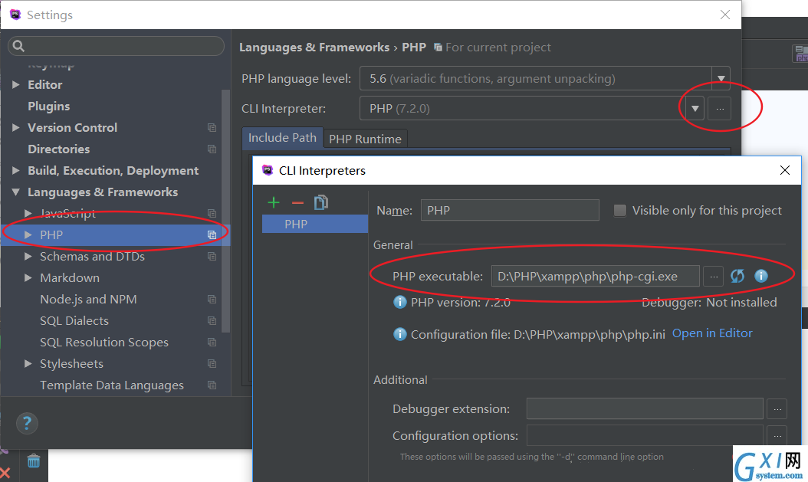Screen dimensions: 808x482
Task: Click the info icon next to Configuration file
Action: click(x=400, y=334)
